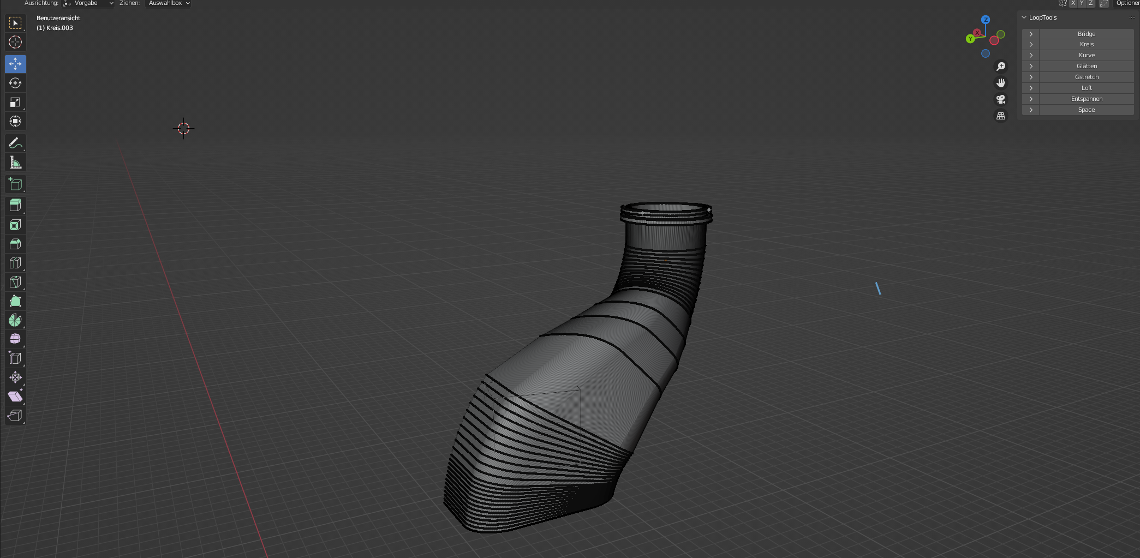
Task: Click the hand pan-view button
Action: (x=1001, y=83)
